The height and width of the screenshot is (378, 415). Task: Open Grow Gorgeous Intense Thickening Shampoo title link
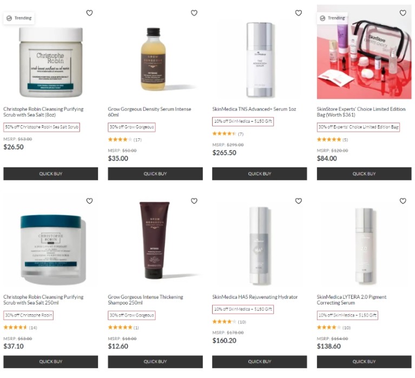click(146, 300)
